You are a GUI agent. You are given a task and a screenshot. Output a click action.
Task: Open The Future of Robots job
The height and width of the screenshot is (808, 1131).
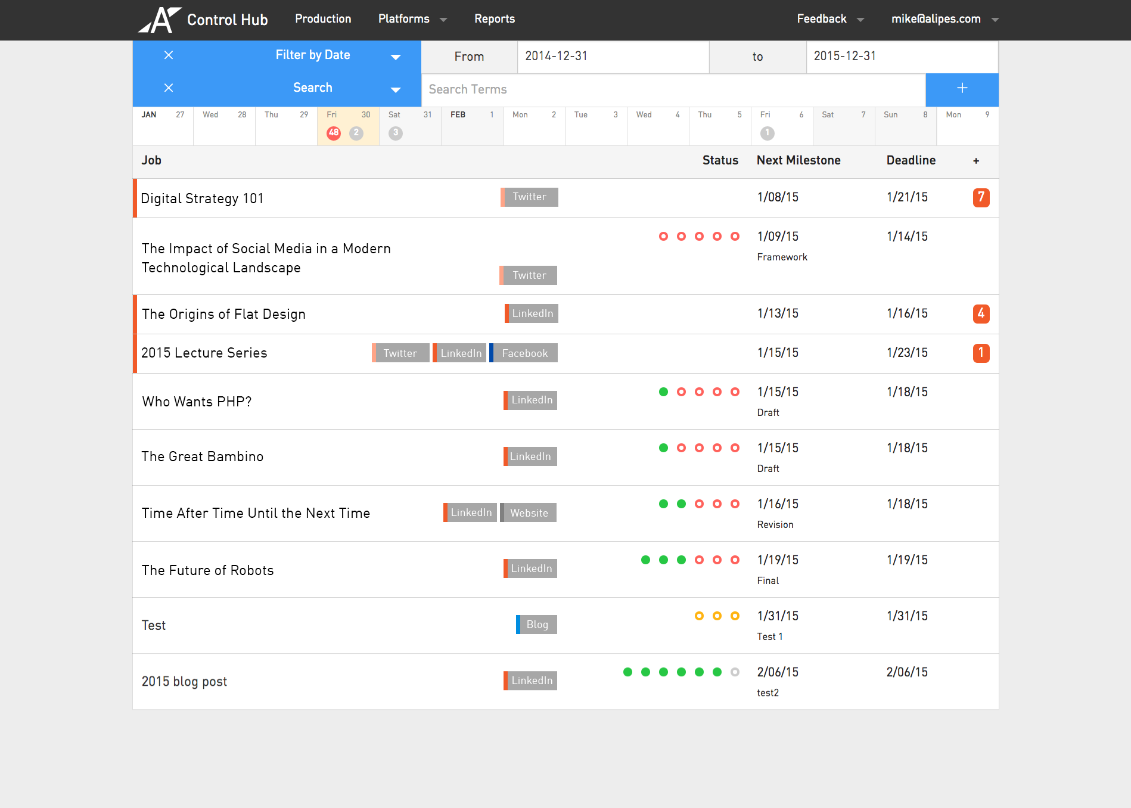[207, 570]
